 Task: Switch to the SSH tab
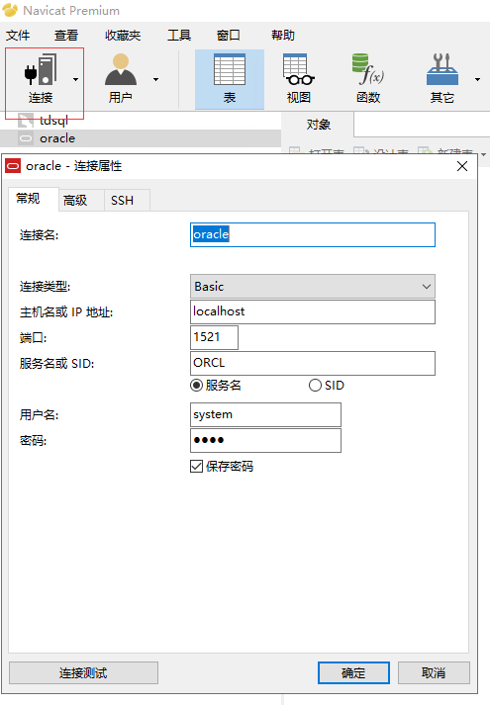[122, 200]
